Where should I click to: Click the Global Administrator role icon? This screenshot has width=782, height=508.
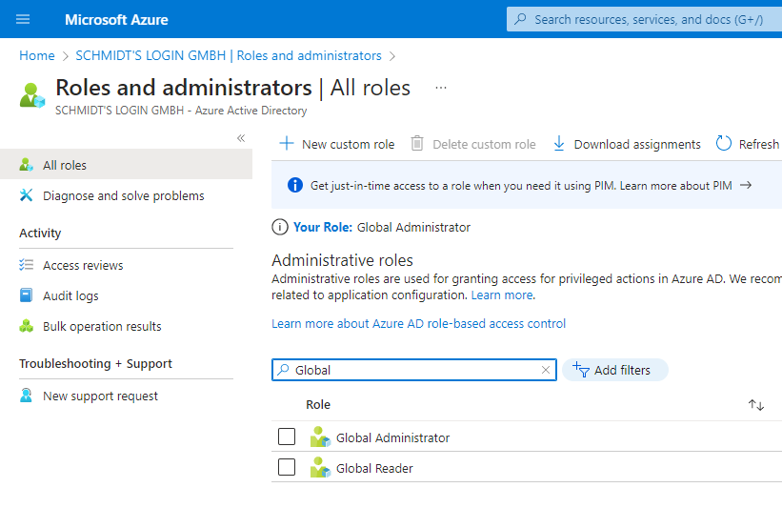click(x=320, y=437)
